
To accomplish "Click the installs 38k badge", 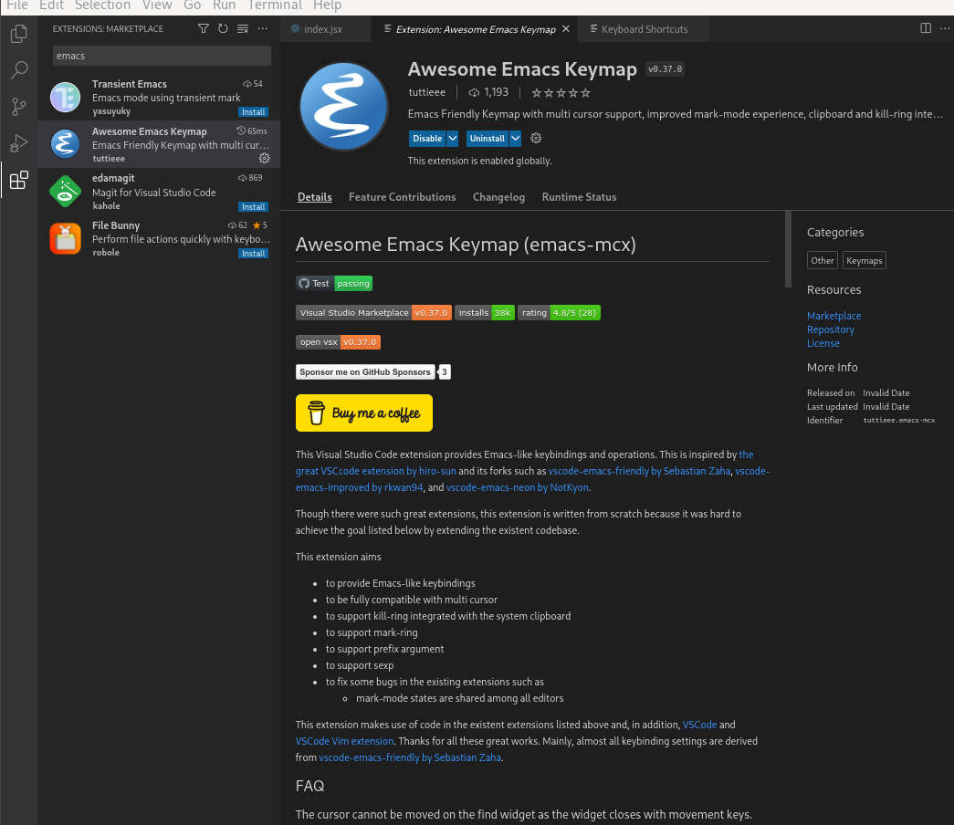I will (x=484, y=313).
